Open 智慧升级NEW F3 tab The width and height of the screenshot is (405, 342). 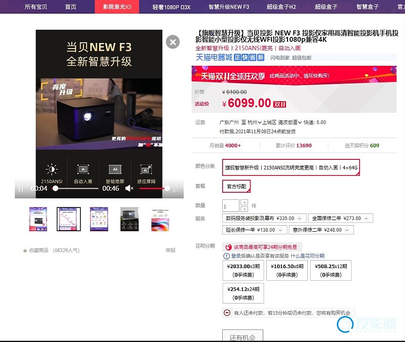[229, 7]
